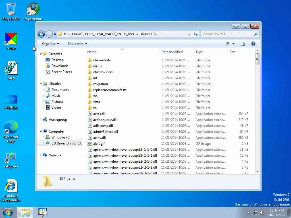This screenshot has width=291, height=218.
Task: Sort by the Size column header
Action: pyautogui.click(x=239, y=52)
